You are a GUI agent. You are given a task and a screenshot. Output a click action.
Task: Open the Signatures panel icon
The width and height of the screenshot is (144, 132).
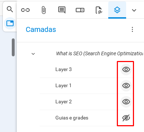(99, 10)
